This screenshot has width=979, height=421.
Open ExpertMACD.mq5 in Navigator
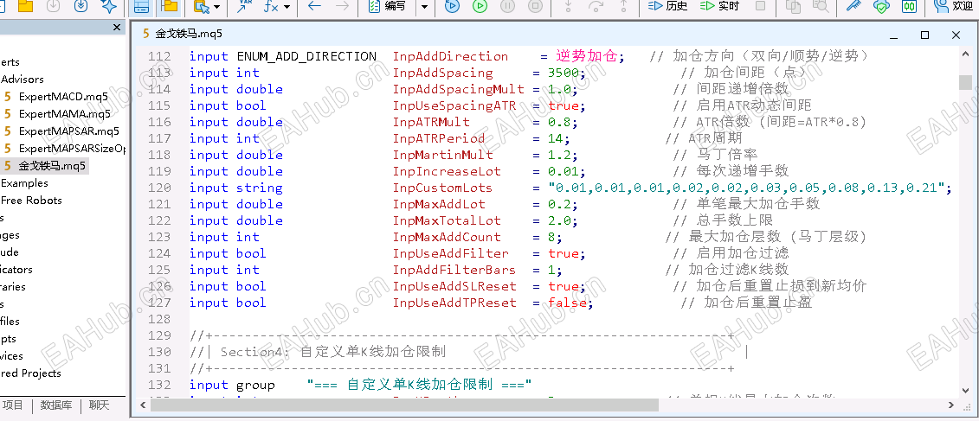[62, 97]
